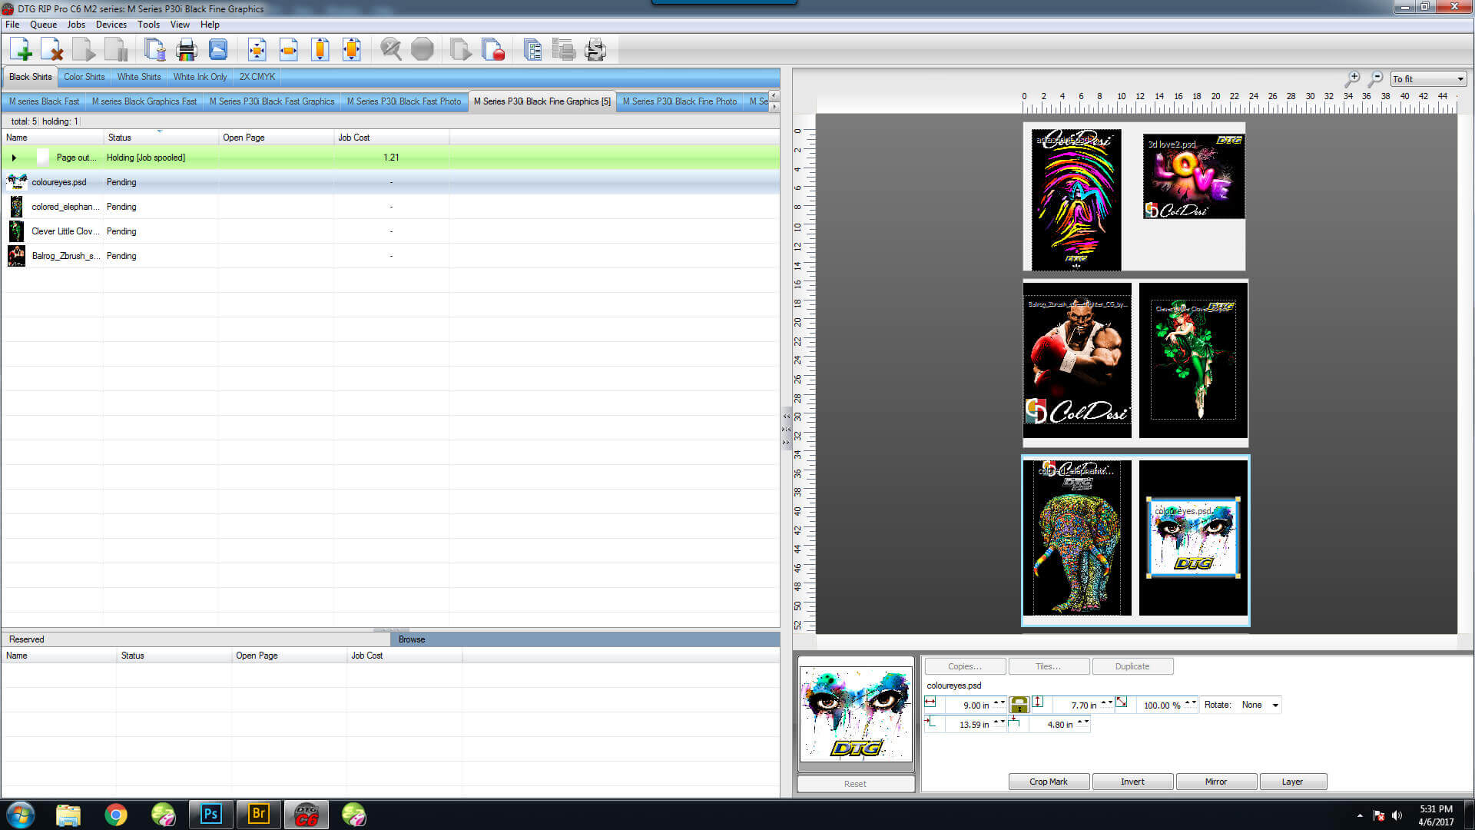1475x830 pixels.
Task: Click the top offset icon beside 4.80 in
Action: (1014, 722)
